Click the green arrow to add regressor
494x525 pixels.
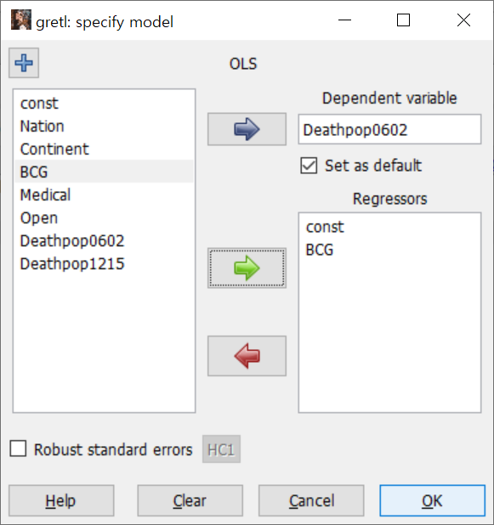tap(247, 268)
